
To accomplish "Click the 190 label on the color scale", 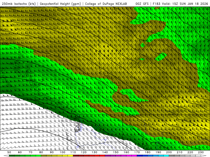I will (x=158, y=152).
